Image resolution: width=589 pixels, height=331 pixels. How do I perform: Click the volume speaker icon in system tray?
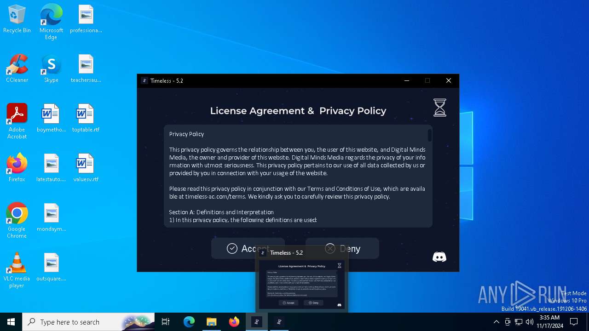[x=530, y=322]
